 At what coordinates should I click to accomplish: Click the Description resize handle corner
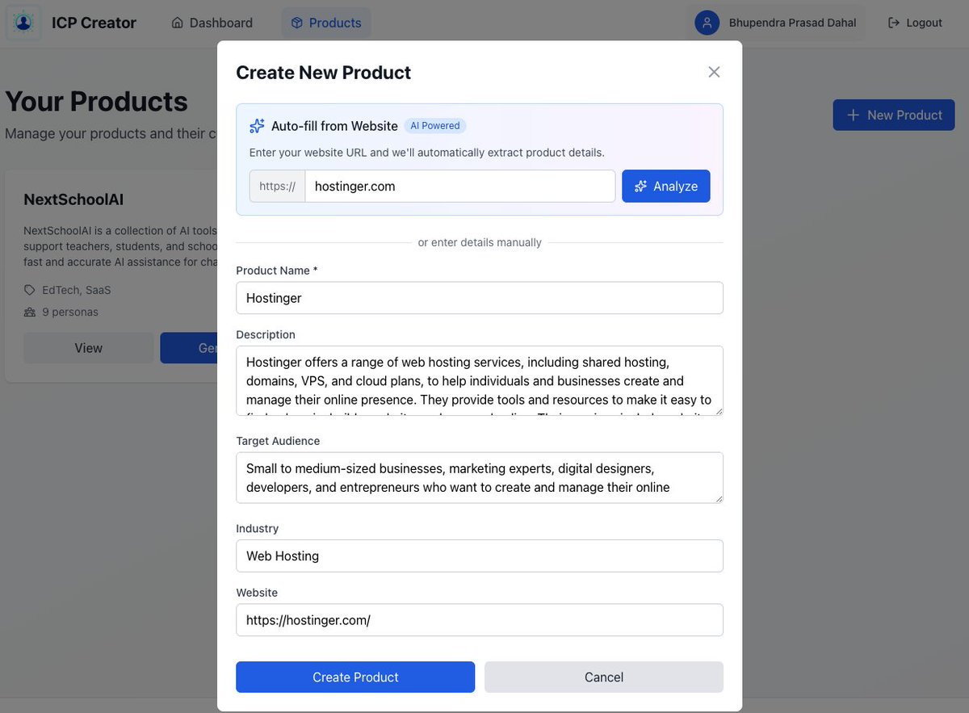[x=718, y=410]
